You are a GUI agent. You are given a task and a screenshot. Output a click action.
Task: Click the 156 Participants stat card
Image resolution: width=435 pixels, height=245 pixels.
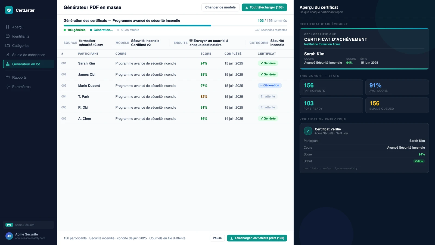point(331,87)
